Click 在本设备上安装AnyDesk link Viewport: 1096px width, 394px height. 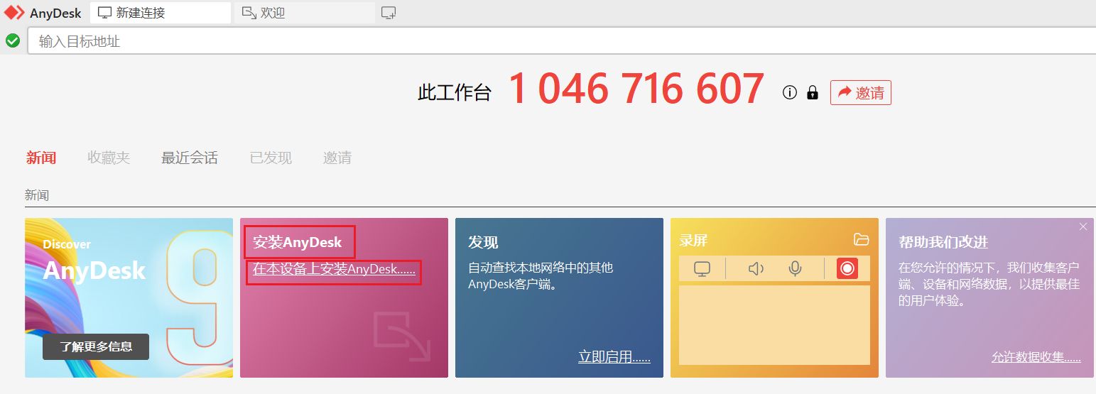click(x=334, y=270)
